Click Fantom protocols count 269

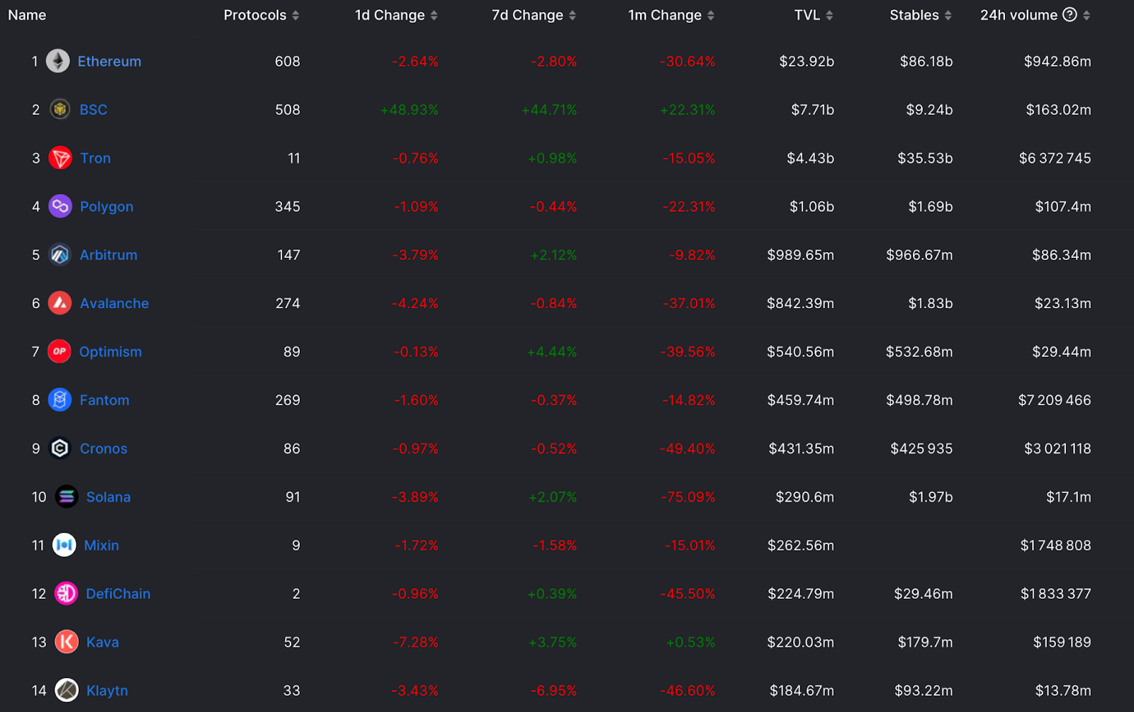(x=288, y=400)
